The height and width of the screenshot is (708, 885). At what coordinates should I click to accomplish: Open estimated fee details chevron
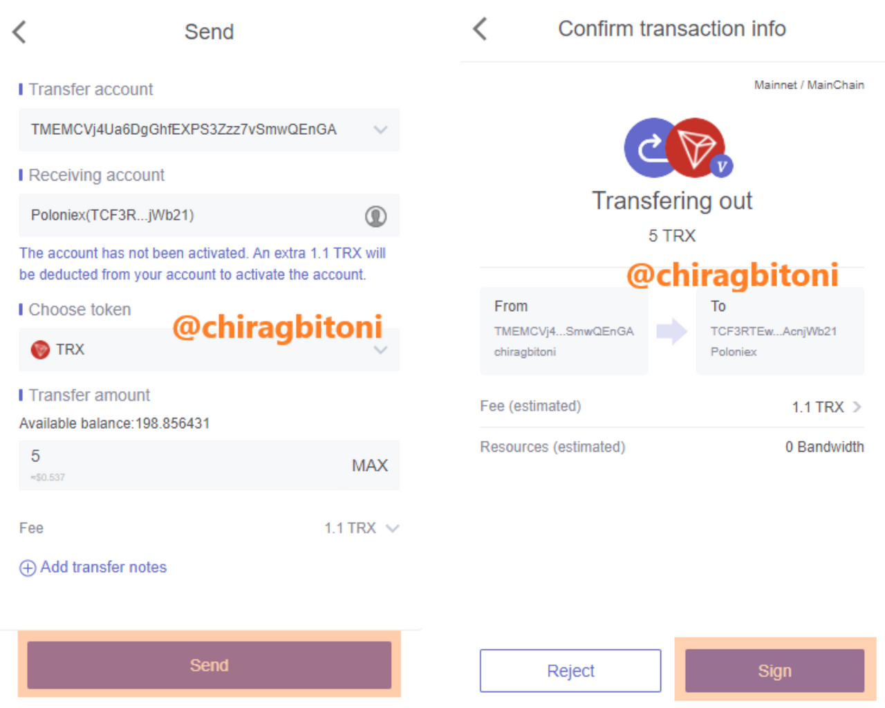tap(857, 407)
